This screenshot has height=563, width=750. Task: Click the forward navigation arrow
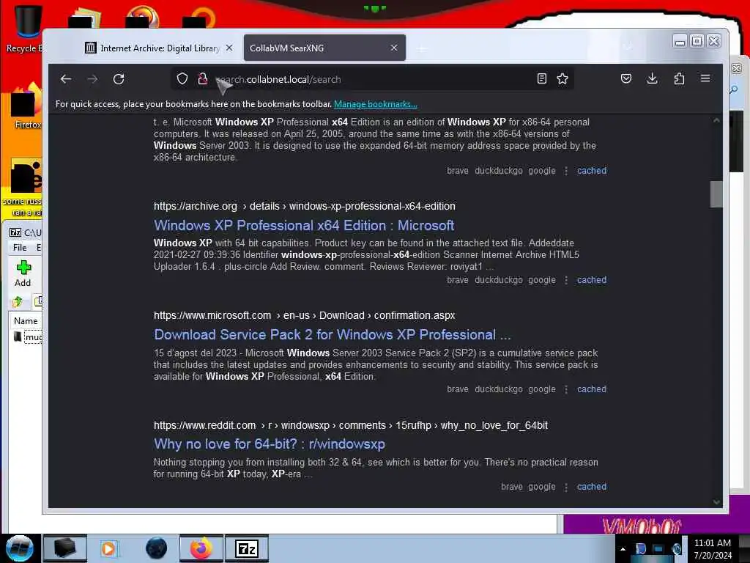point(92,79)
